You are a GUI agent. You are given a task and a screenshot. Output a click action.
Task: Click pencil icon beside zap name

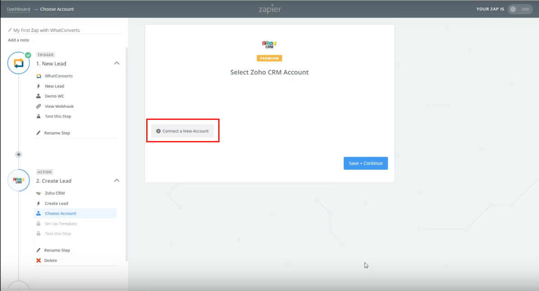coord(10,30)
